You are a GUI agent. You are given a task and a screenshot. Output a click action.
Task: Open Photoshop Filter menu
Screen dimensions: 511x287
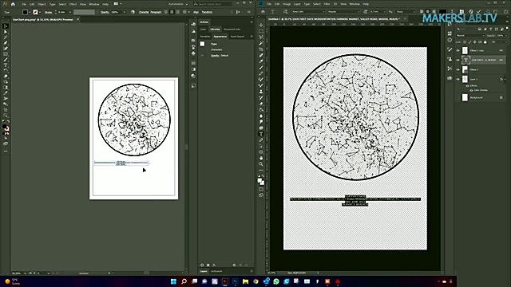(x=327, y=4)
